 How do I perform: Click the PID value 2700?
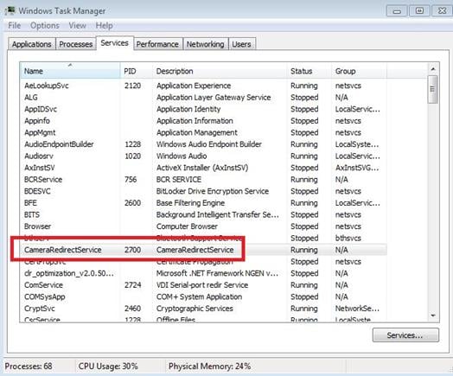pos(132,250)
